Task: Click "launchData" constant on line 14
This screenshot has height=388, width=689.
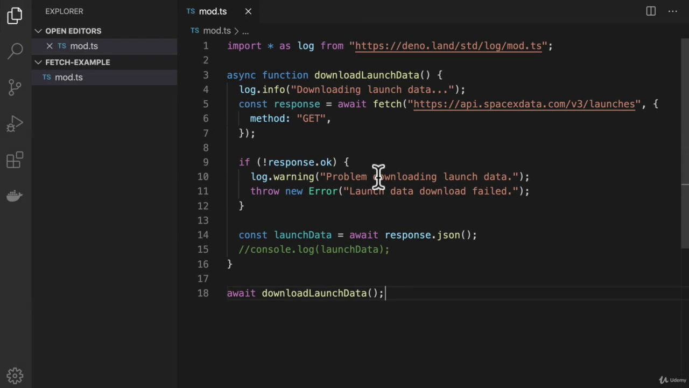Action: point(303,235)
